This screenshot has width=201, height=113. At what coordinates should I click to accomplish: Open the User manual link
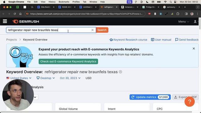[161, 40]
